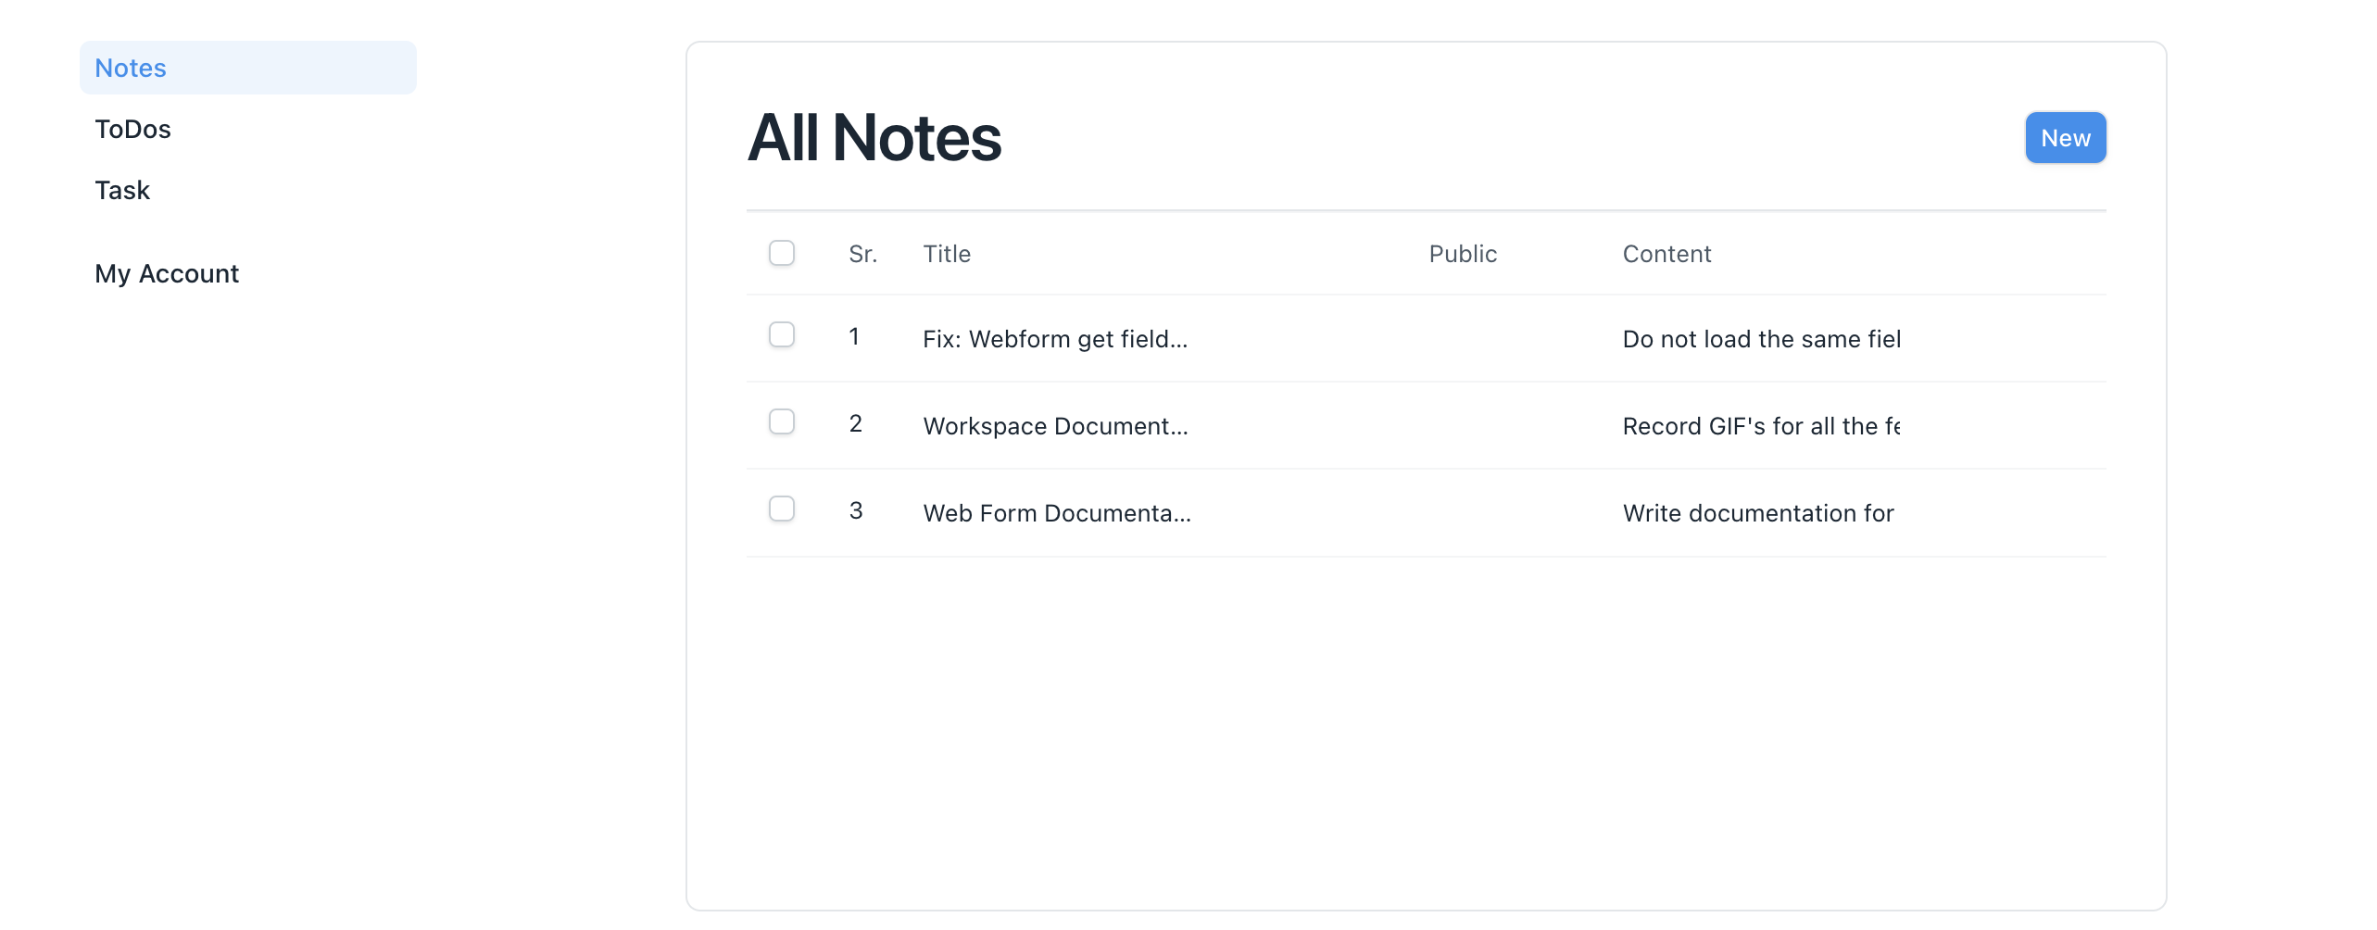Click the New note button
This screenshot has height=930, width=2377.
pos(2065,138)
